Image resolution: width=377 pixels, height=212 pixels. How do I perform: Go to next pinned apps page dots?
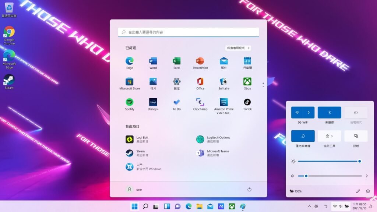[263, 85]
